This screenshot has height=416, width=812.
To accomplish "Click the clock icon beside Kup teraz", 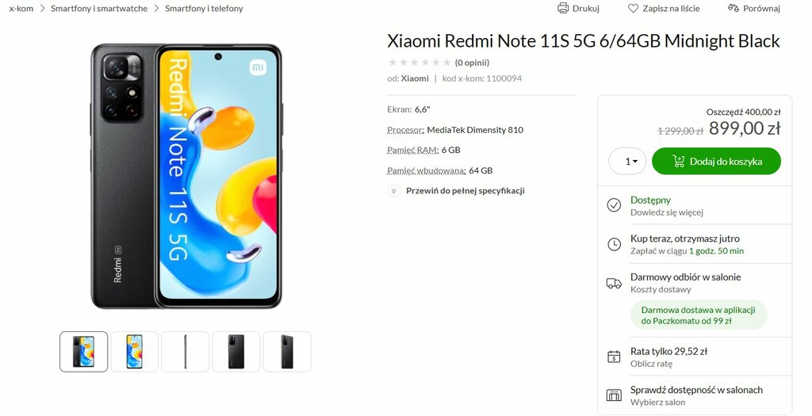I will (x=614, y=244).
